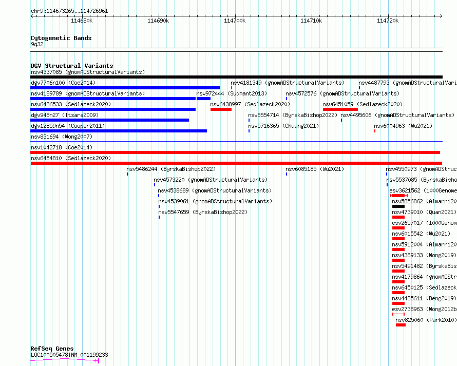Open nsv6451059 (Sedlazeck2020) label
Screen dimensions: 457x366
363,104
